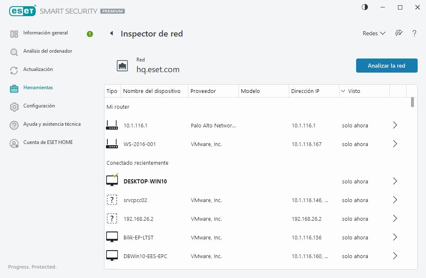Select the srvcpcc02 device name
This screenshot has width=426, height=278.
tap(135, 200)
